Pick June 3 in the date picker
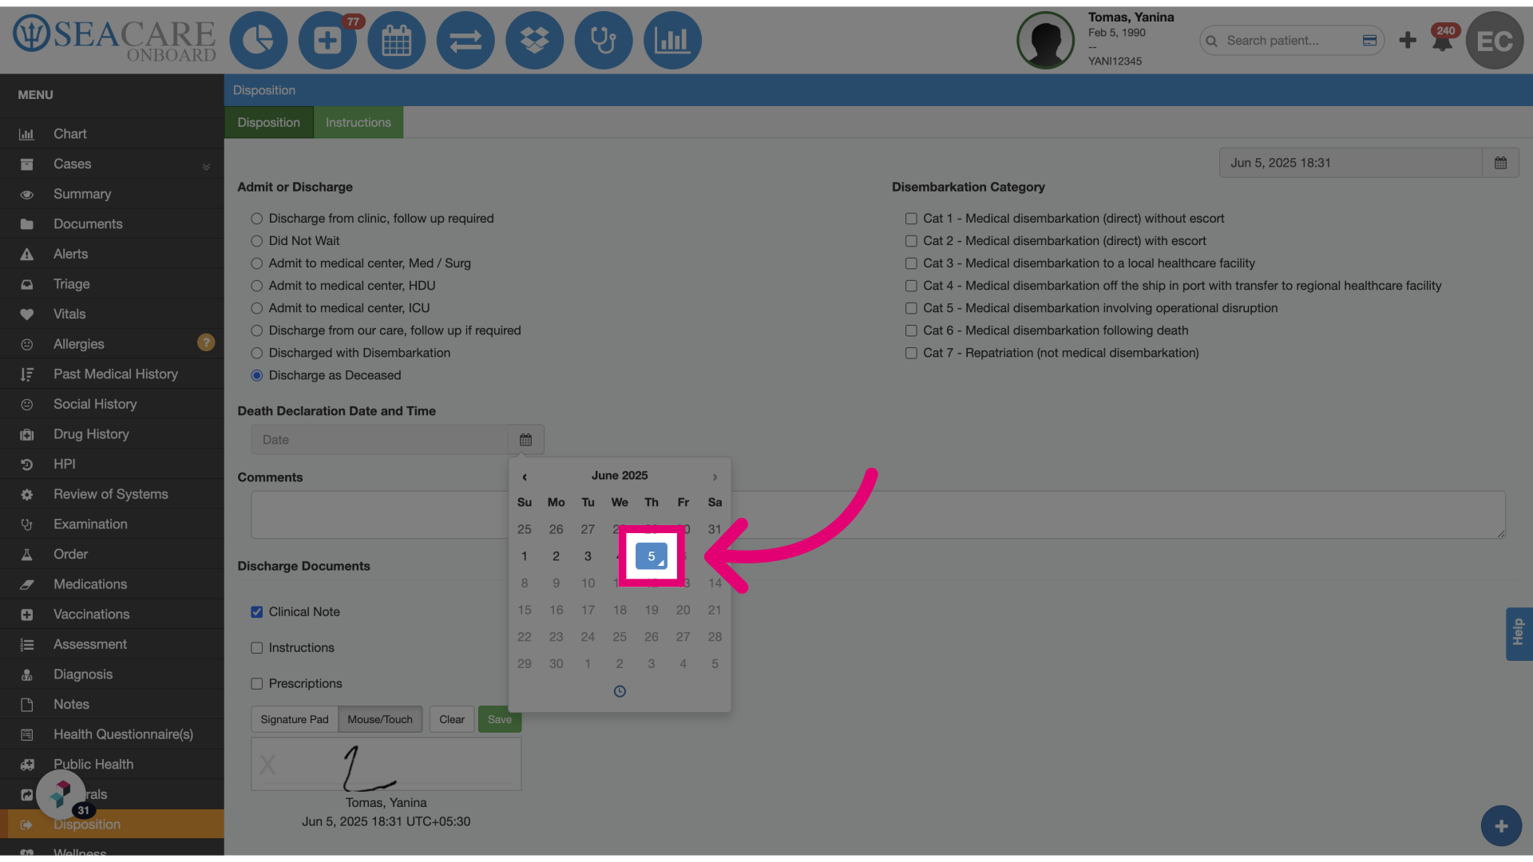Screen dimensions: 1533x862 588,556
